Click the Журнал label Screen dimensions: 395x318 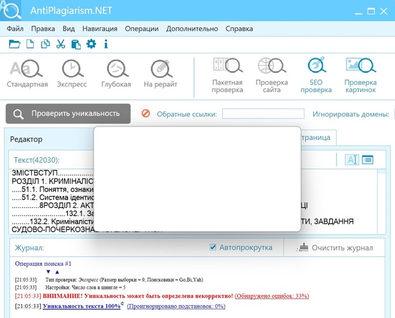(29, 247)
